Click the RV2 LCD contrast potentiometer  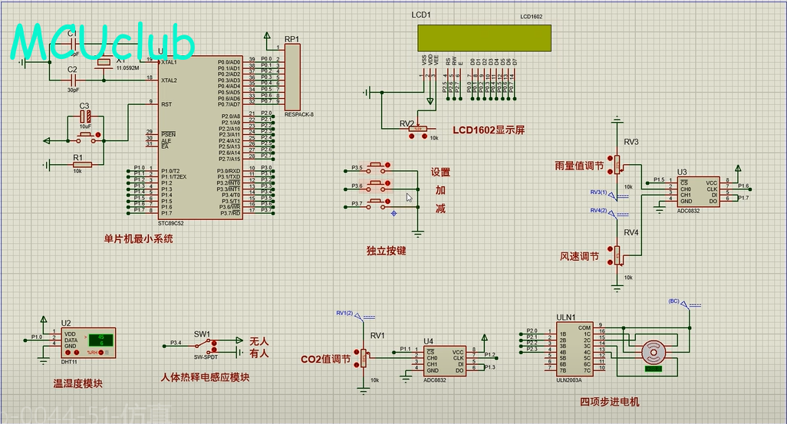[420, 128]
